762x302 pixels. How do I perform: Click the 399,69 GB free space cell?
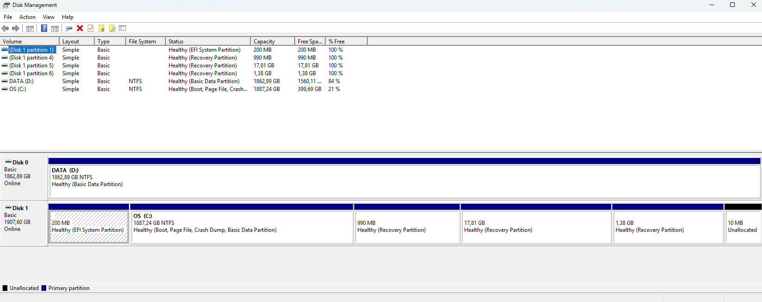pos(309,89)
